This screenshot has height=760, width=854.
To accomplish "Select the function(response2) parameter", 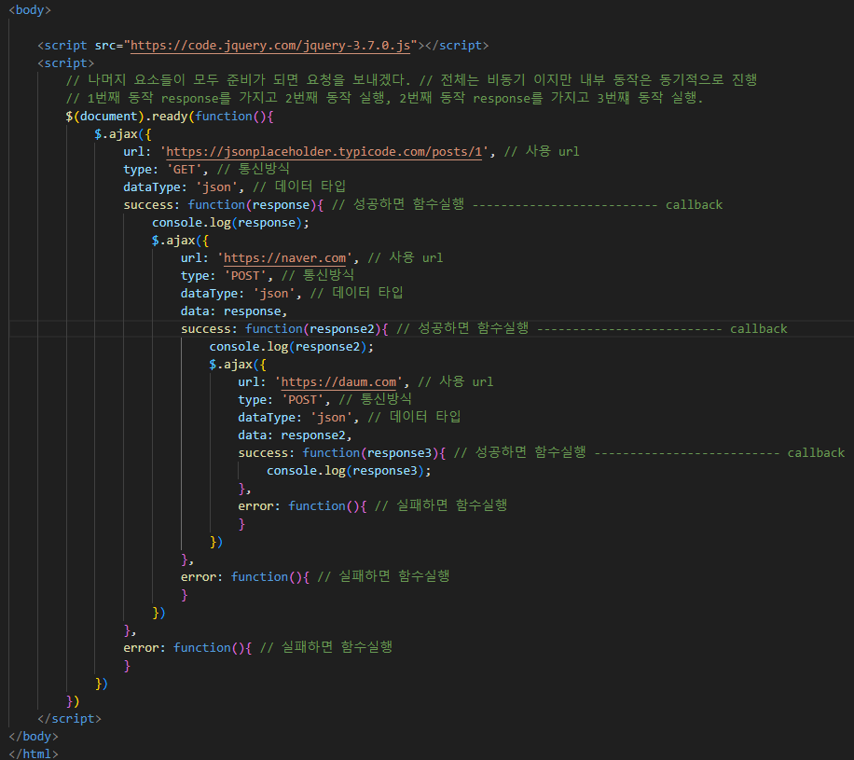I will [342, 328].
